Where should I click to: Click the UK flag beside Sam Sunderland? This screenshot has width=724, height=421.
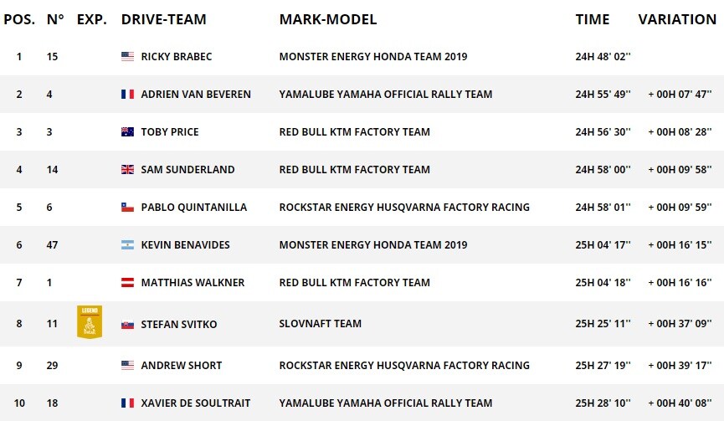coord(127,169)
